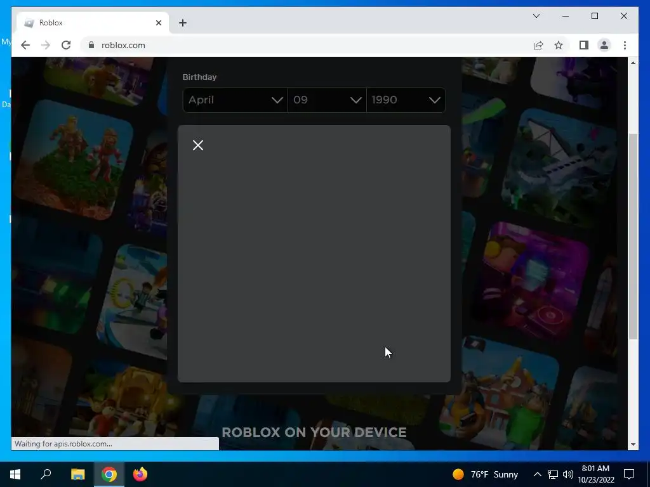The width and height of the screenshot is (650, 487).
Task: Close the dark popup dialog with X
Action: [198, 145]
